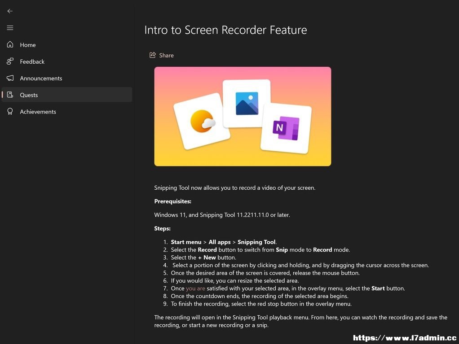Click step 6 "If you would like"
Viewport: 459px width, 344px height.
coord(193,281)
